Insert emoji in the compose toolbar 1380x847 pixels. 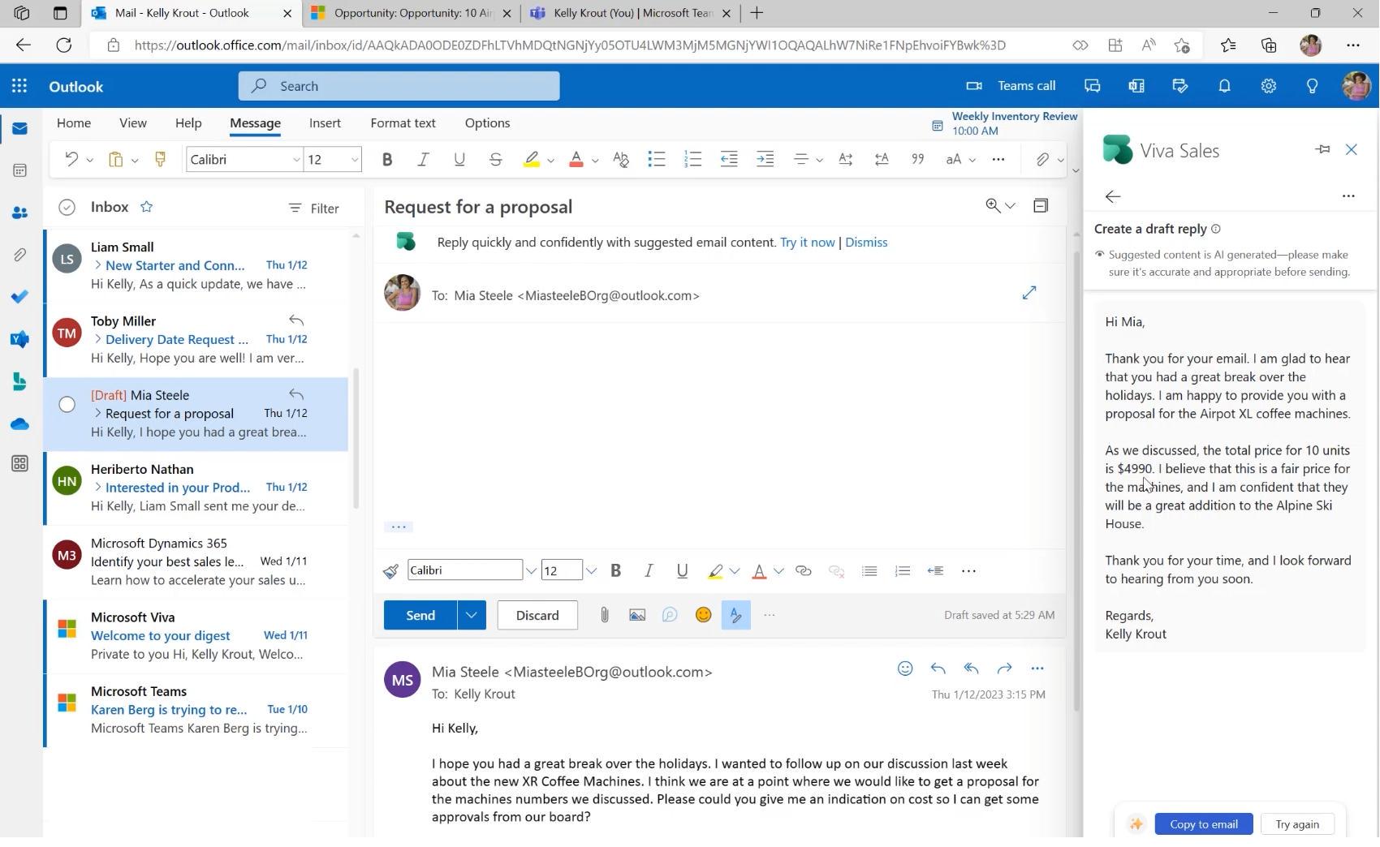tap(703, 615)
